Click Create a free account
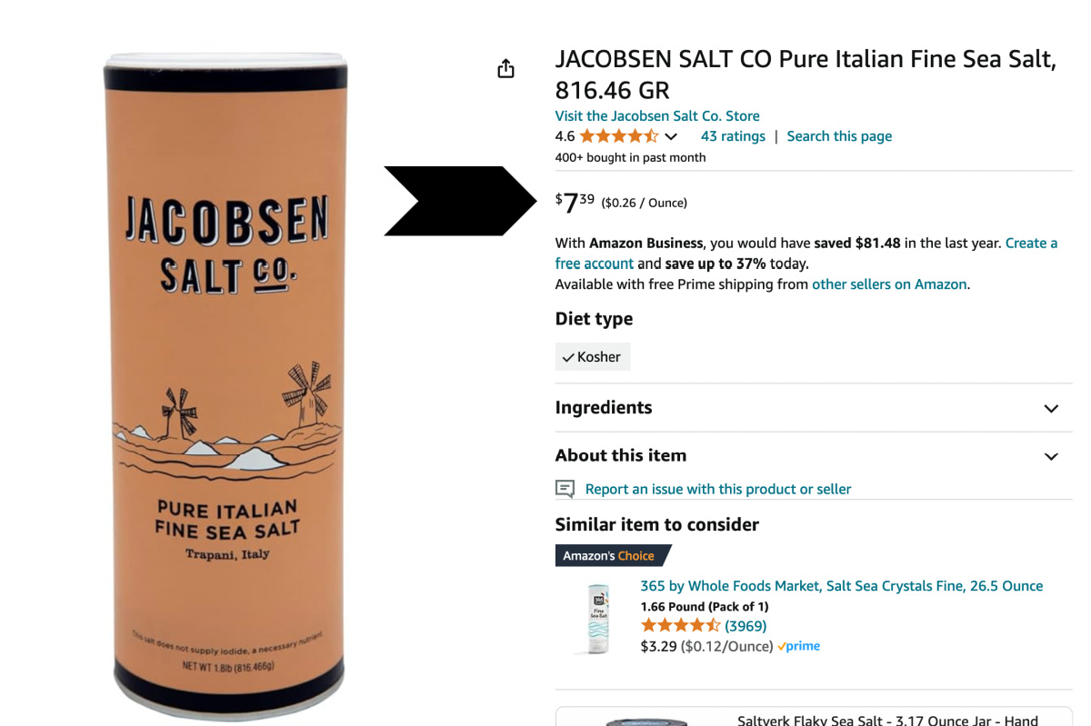Screen dimensions: 1091x726 (x=1031, y=243)
